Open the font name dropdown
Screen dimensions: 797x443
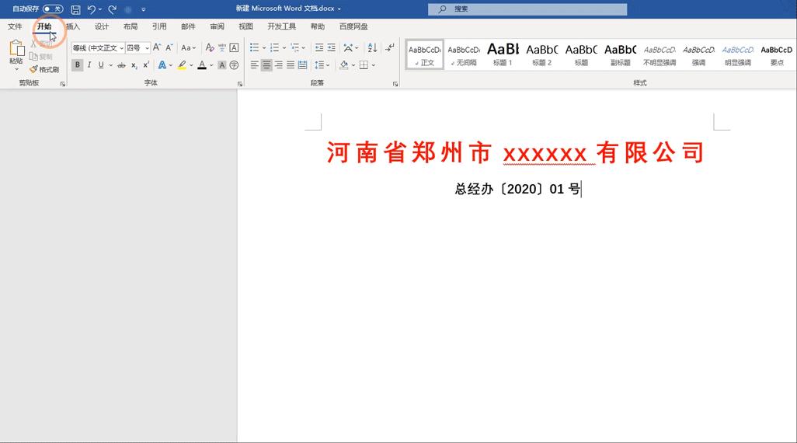[121, 48]
